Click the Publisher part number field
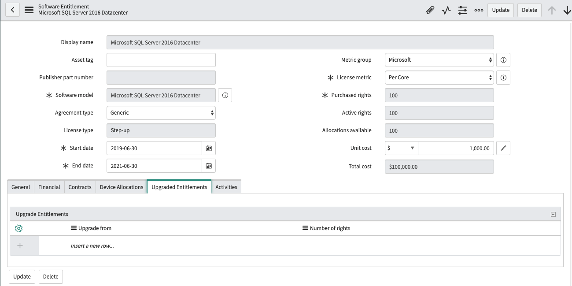Viewport: 572px width, 286px height. click(x=161, y=78)
